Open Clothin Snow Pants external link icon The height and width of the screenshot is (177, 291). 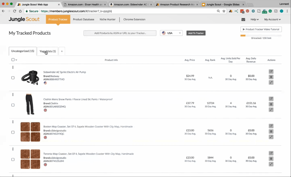tap(271, 99)
